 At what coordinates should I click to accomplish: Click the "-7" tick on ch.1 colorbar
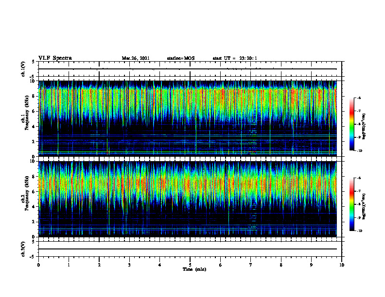click(359, 111)
